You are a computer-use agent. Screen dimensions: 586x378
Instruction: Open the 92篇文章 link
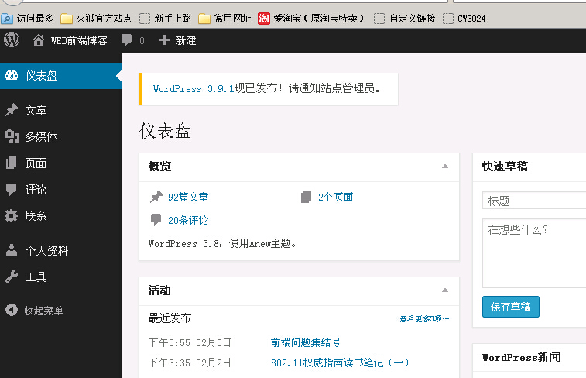pyautogui.click(x=188, y=197)
